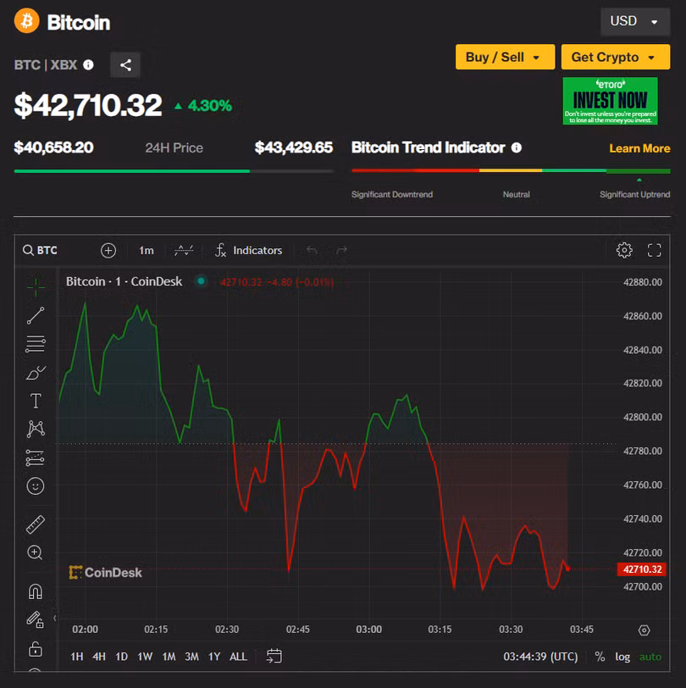Click the redo arrow in chart toolbar
The image size is (686, 688).
[341, 250]
